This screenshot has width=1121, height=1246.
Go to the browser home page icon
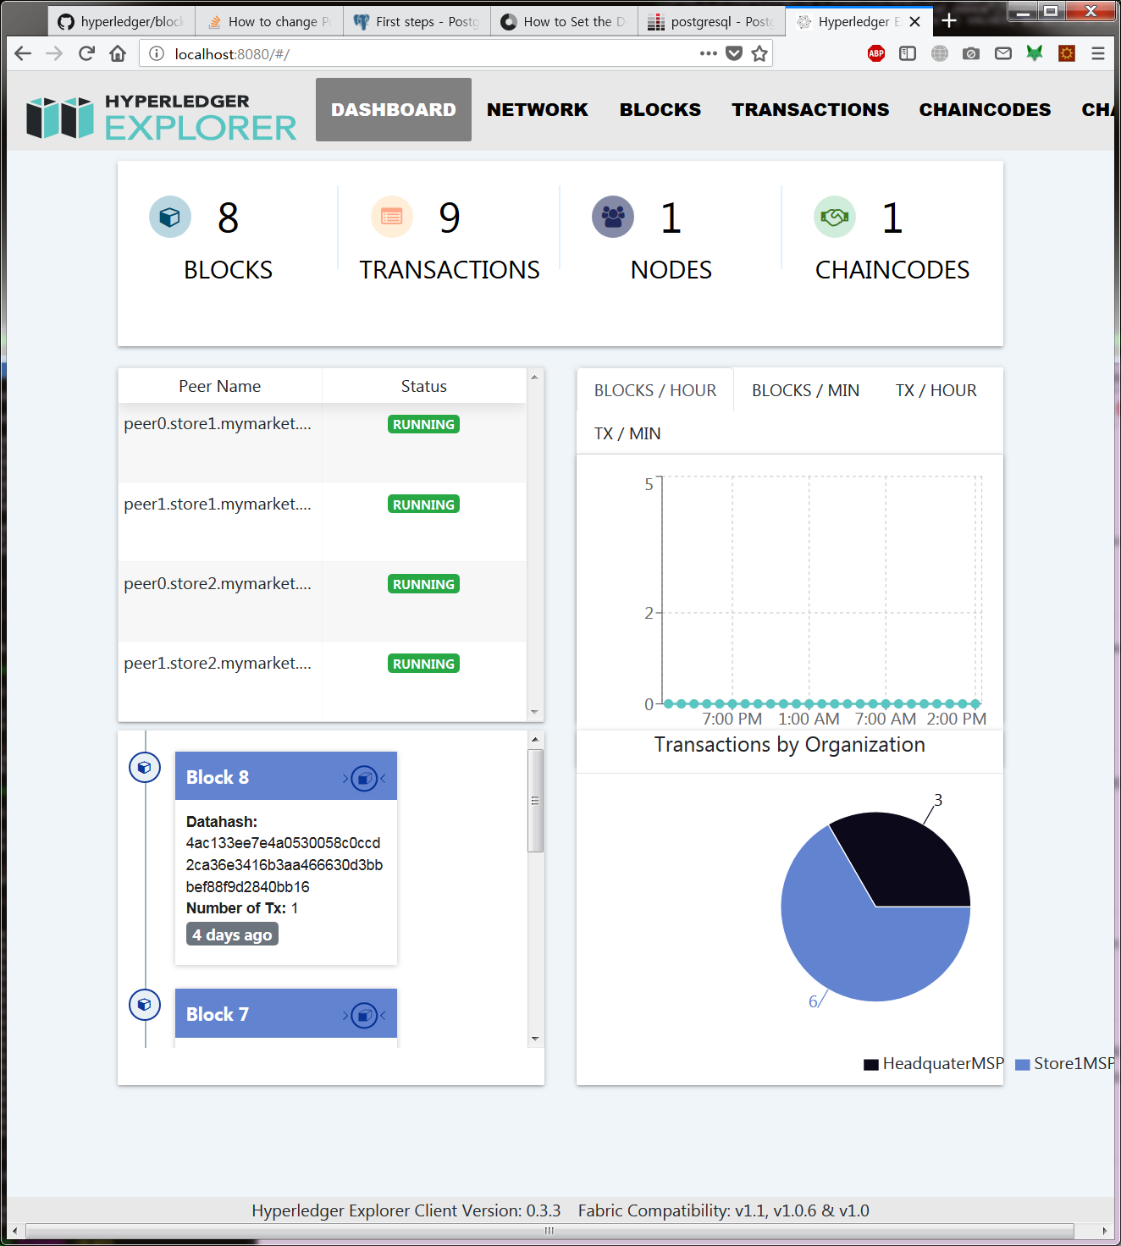[118, 54]
